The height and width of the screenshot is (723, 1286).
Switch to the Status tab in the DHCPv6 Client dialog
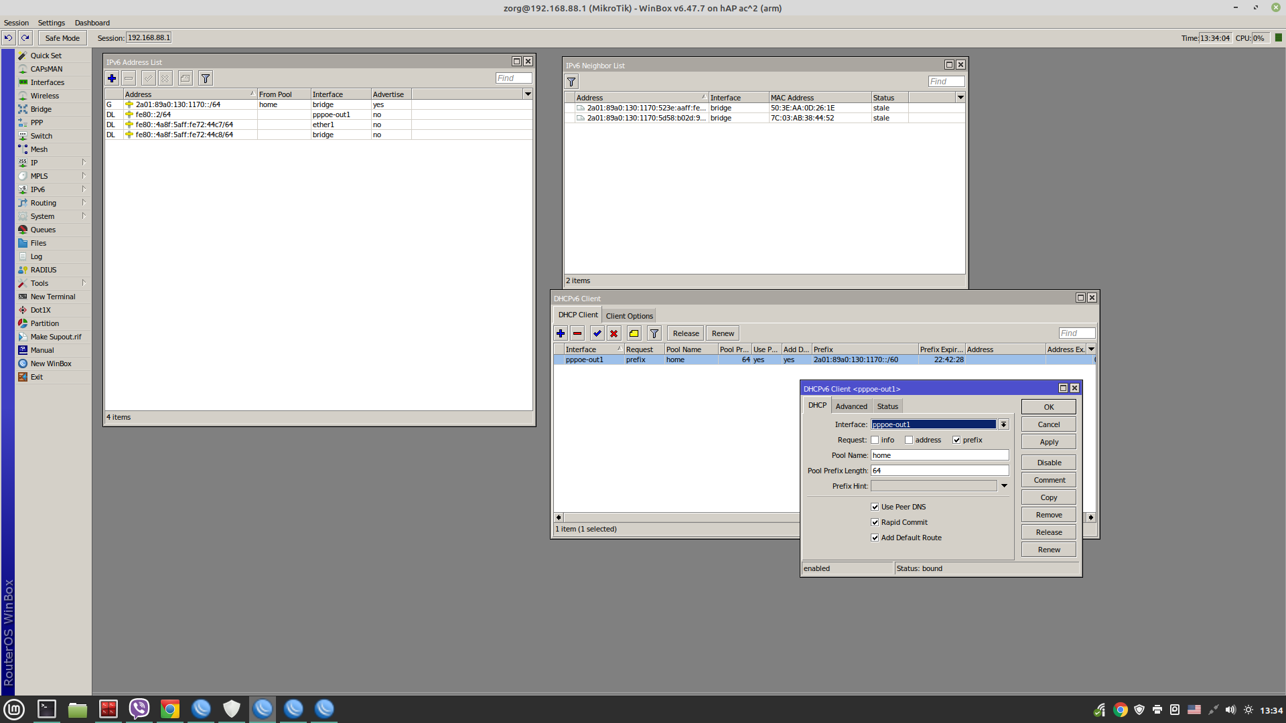pyautogui.click(x=887, y=406)
